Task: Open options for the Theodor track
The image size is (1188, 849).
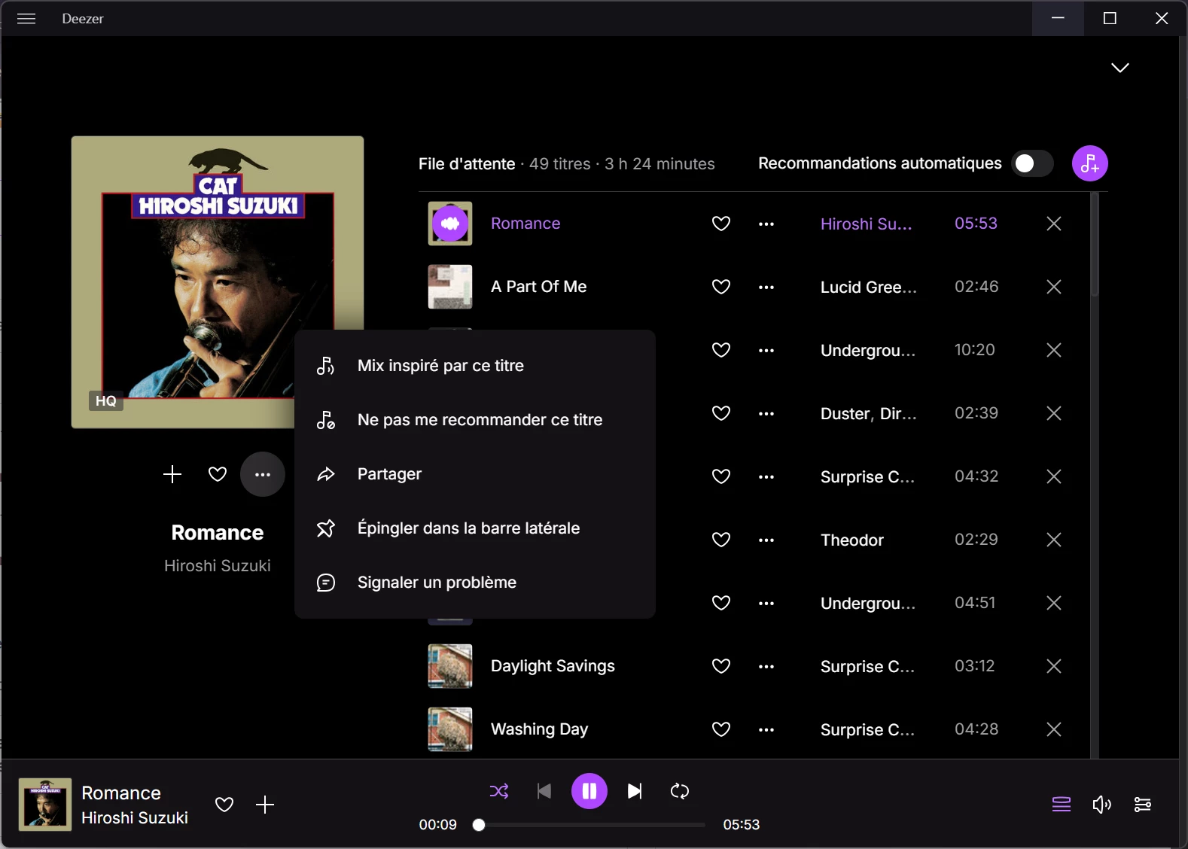Action: coord(766,540)
